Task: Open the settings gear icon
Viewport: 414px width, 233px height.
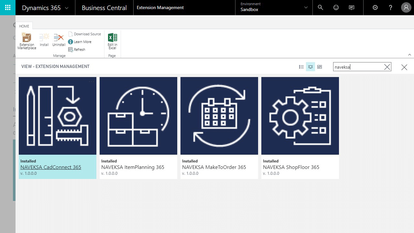Action: tap(375, 7)
